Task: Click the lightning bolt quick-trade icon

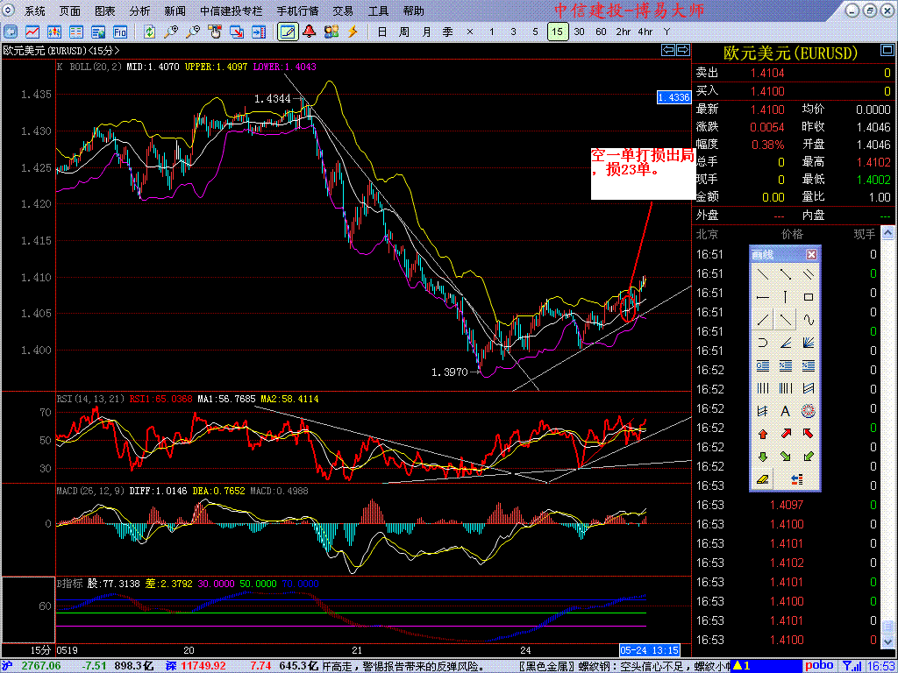Action: tap(353, 32)
